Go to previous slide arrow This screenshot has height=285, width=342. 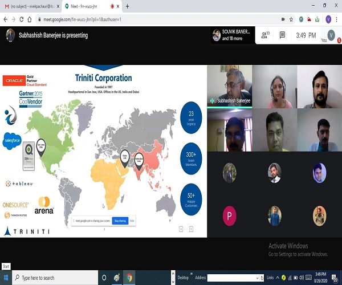181,229
